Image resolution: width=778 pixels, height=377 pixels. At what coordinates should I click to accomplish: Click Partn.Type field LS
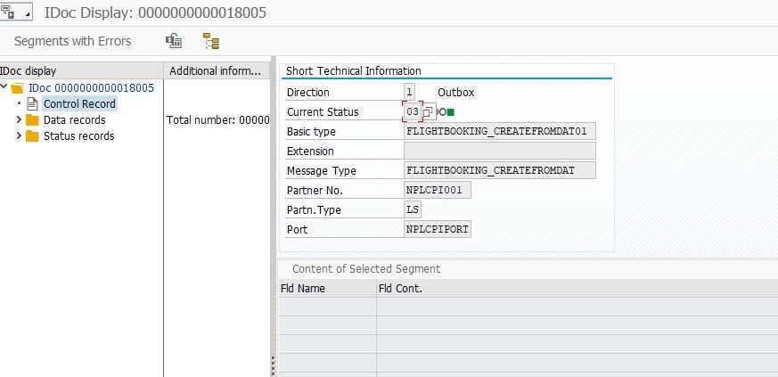click(x=413, y=209)
